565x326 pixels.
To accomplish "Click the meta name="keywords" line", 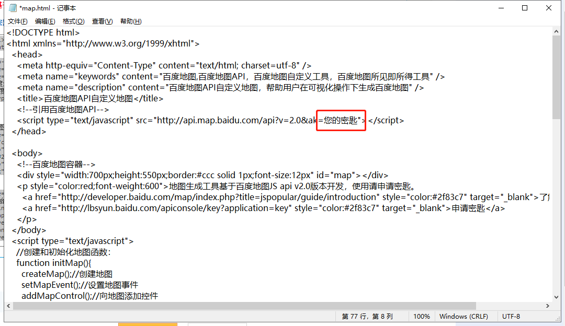I will tap(231, 76).
